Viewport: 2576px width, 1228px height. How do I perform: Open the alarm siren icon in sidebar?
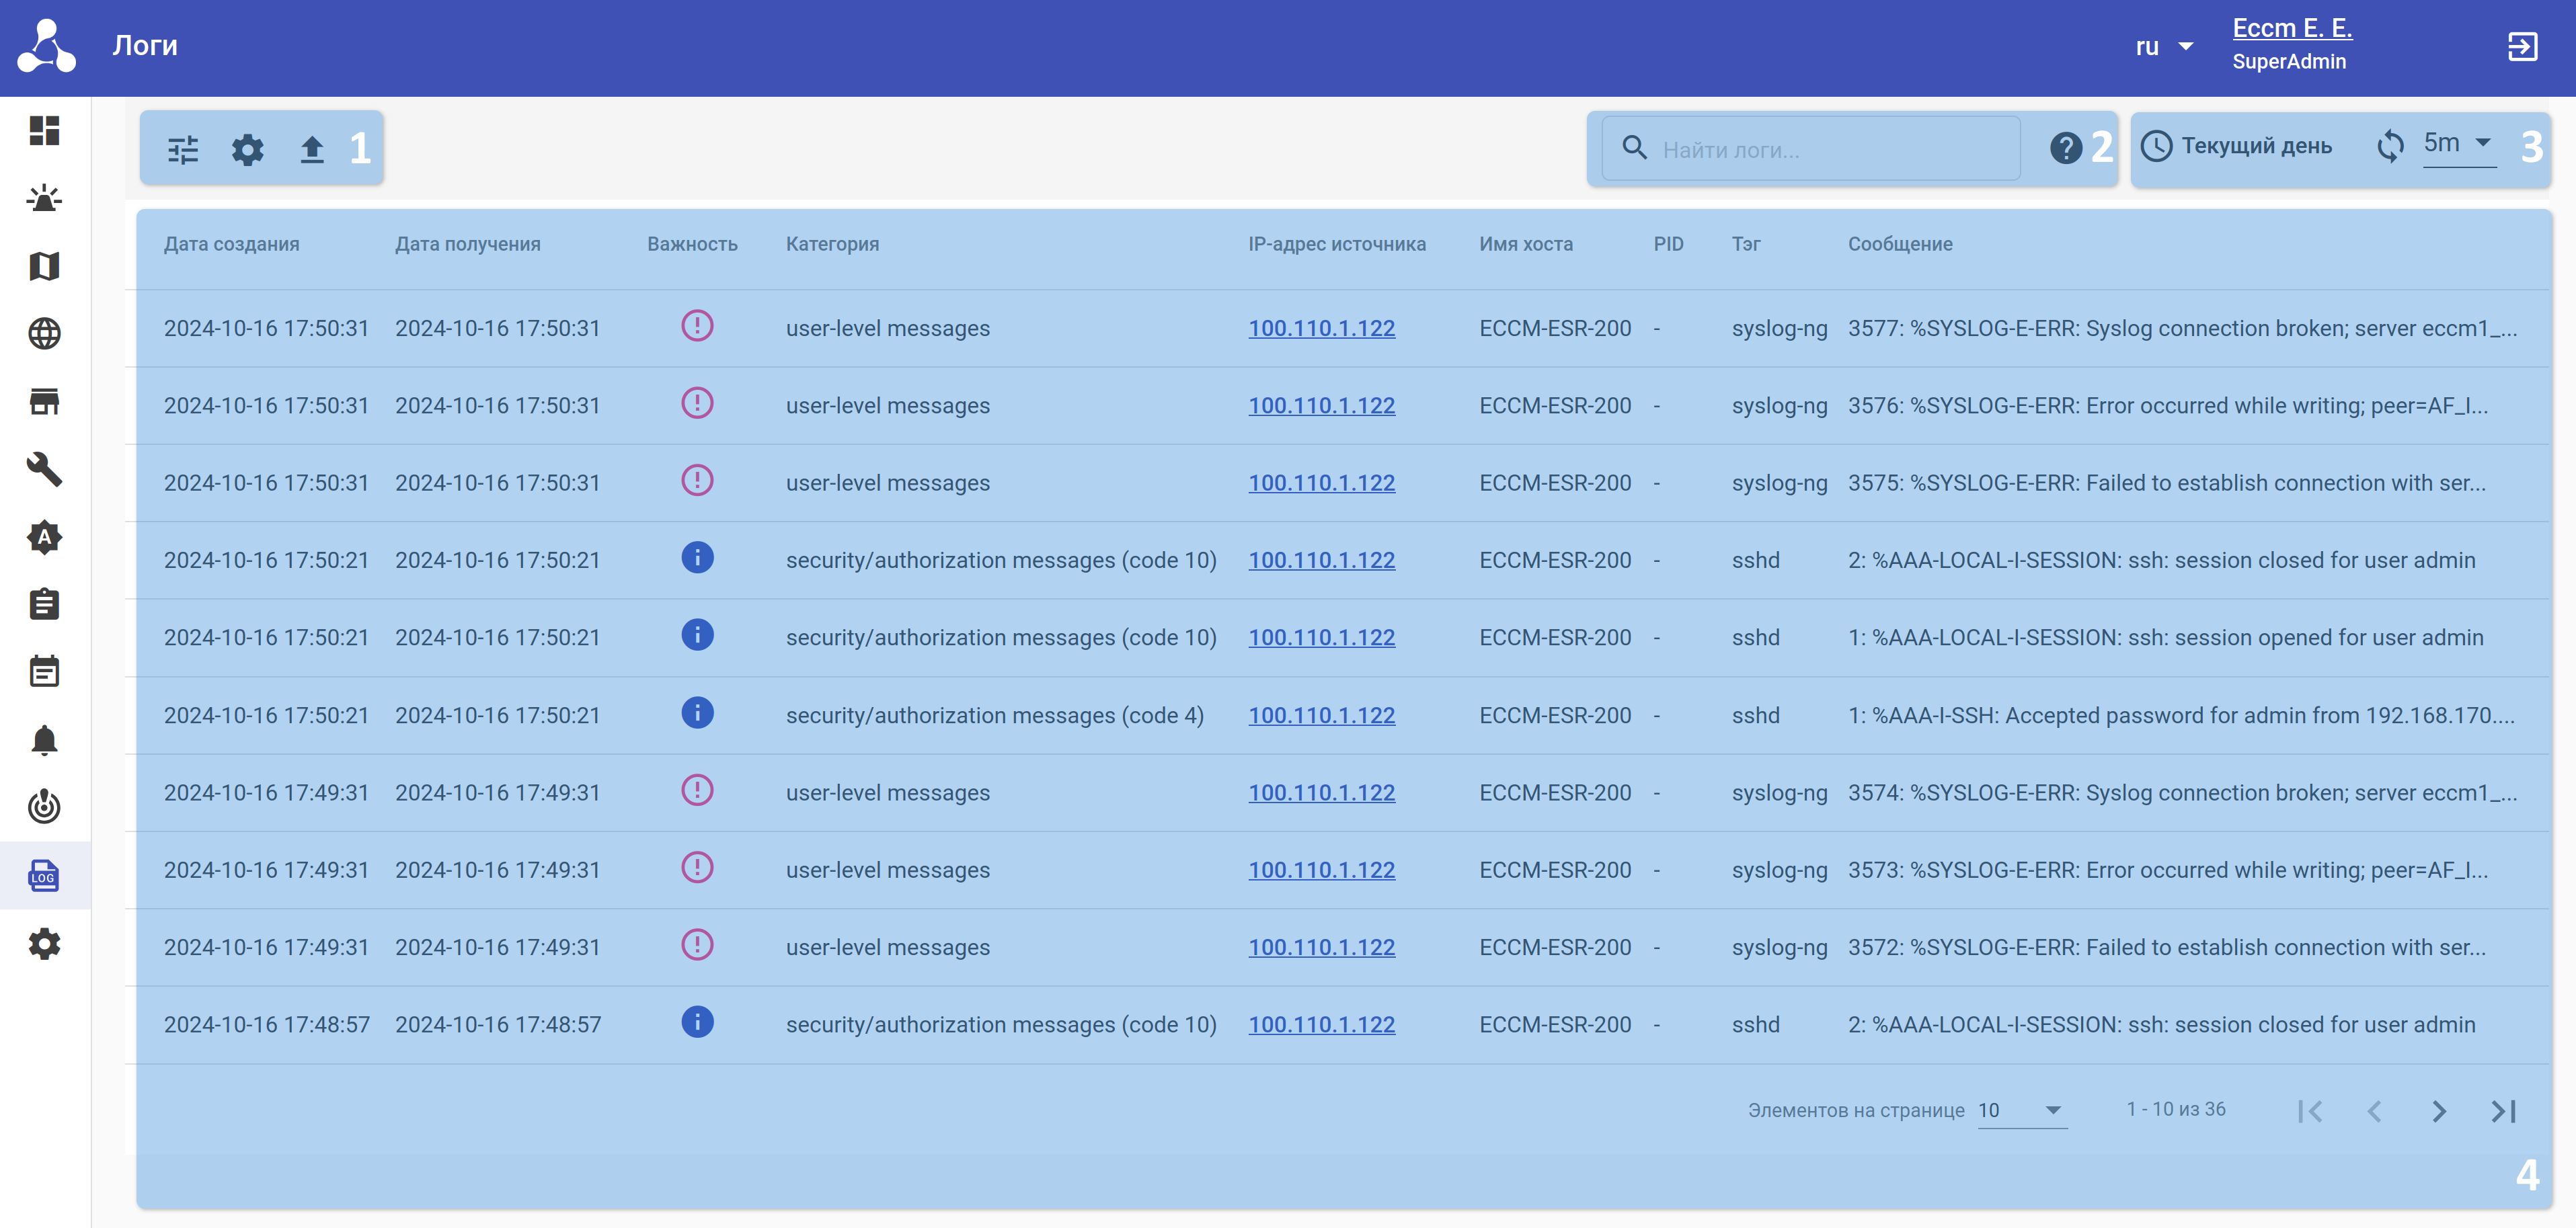(x=44, y=198)
